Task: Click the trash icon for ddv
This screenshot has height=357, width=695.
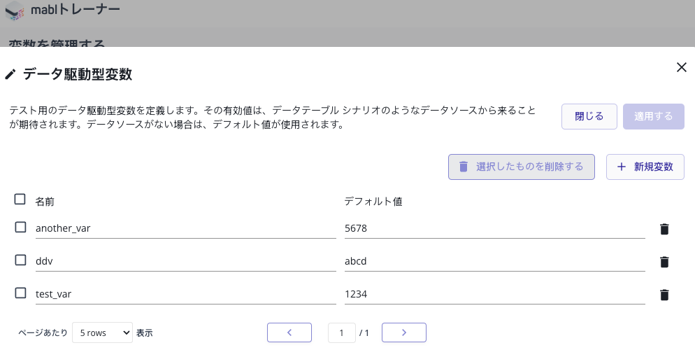Action: tap(664, 262)
